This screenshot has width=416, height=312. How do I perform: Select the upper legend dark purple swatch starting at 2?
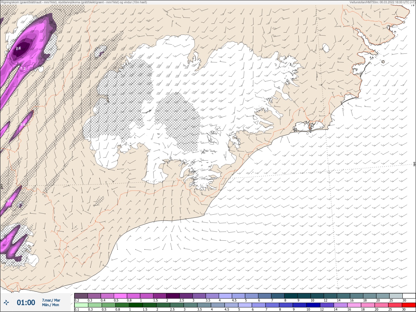coord(173,296)
